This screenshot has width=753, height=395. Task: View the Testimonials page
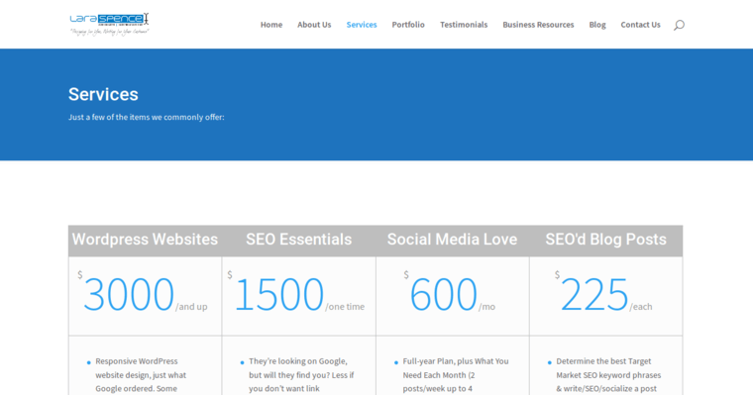click(464, 25)
